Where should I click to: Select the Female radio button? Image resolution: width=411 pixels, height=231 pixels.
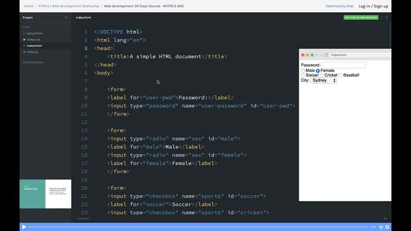318,71
